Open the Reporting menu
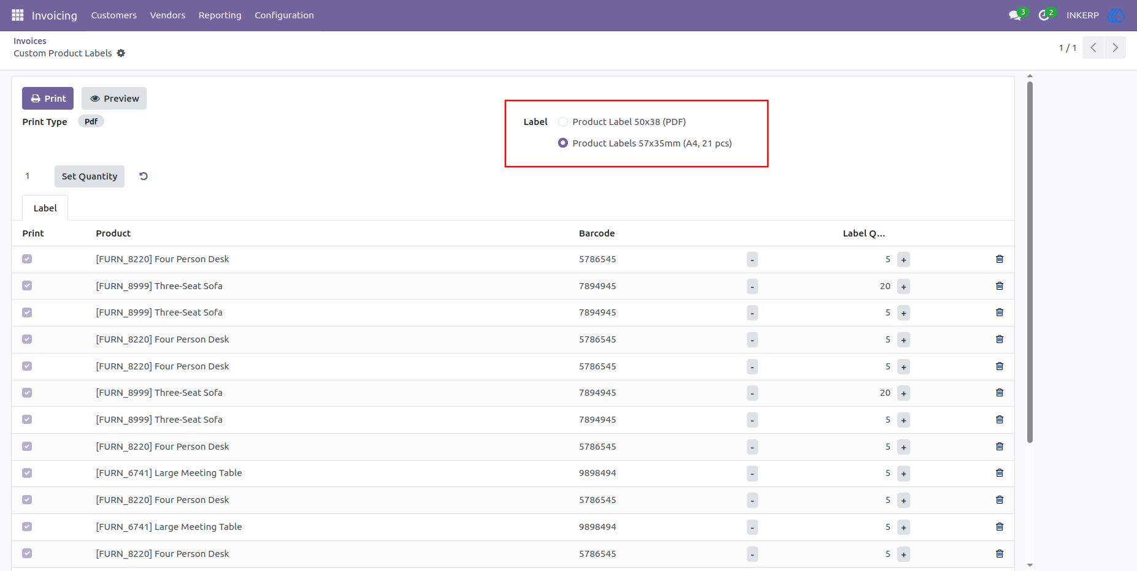1137x571 pixels. [220, 15]
